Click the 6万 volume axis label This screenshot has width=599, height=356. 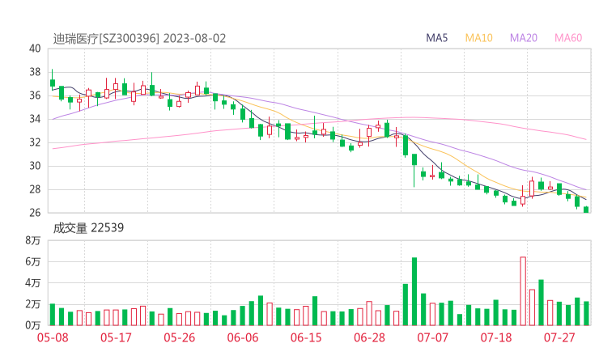(x=33, y=261)
